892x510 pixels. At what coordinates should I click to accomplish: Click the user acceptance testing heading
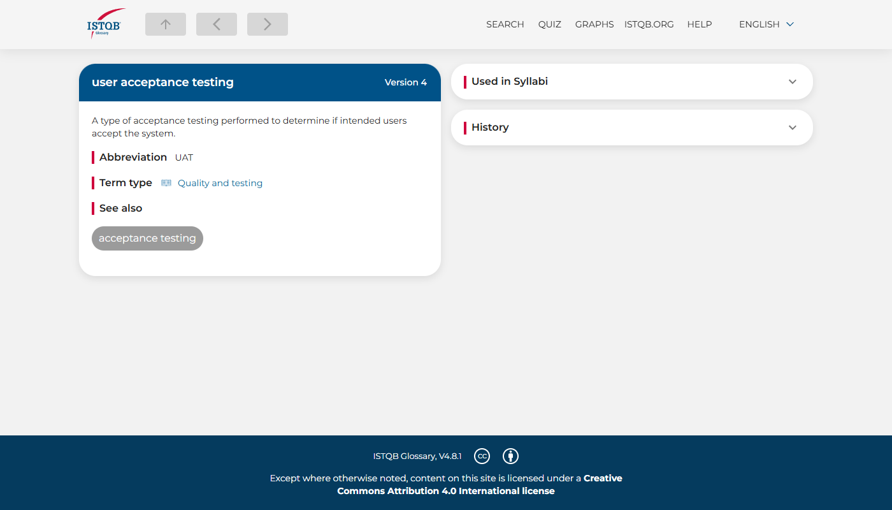click(x=162, y=82)
